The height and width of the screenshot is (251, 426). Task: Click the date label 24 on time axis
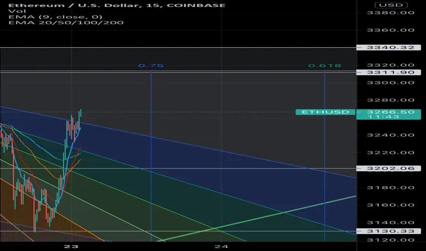click(221, 246)
